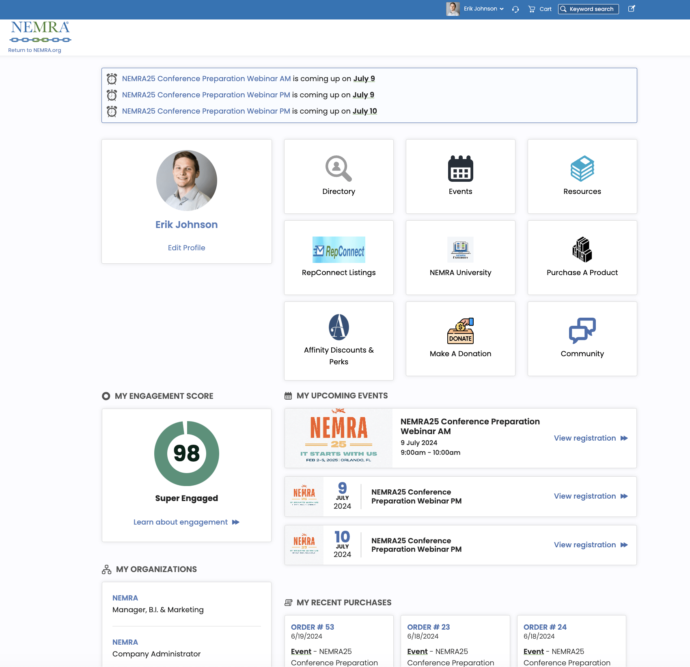Open the Community chat bubbles icon
690x667 pixels.
point(582,331)
